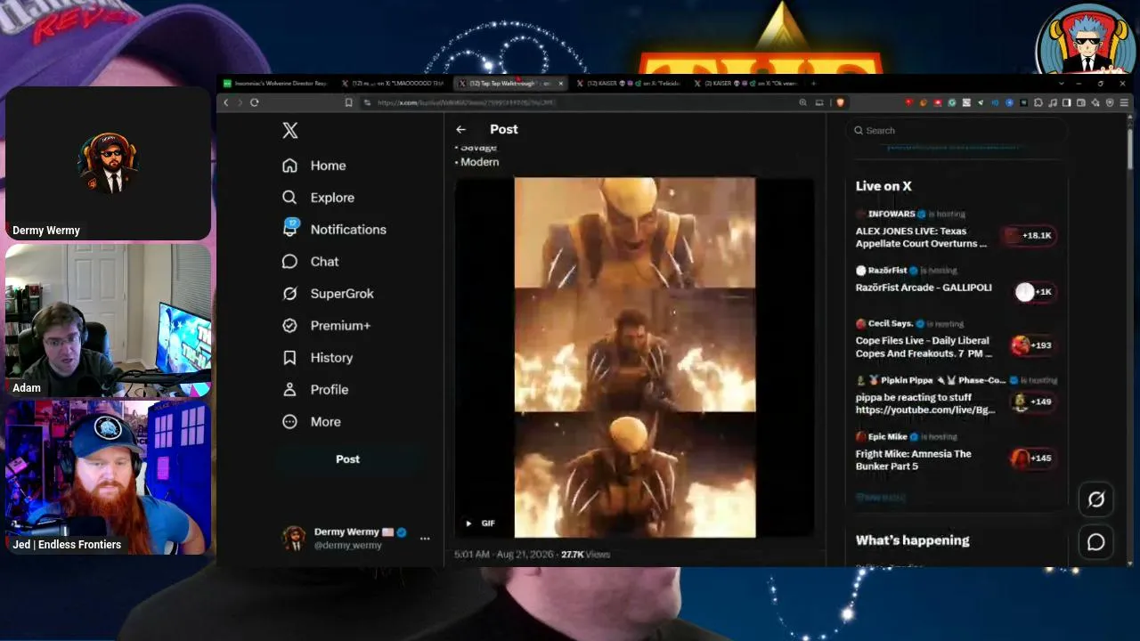This screenshot has width=1140, height=641.
Task: Open Profile in the X sidebar
Action: pyautogui.click(x=314, y=390)
